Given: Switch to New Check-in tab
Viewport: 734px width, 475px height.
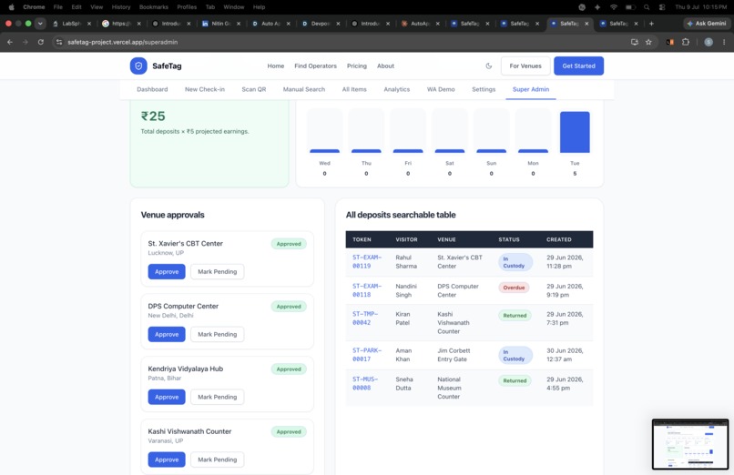Looking at the screenshot, I should pos(205,89).
